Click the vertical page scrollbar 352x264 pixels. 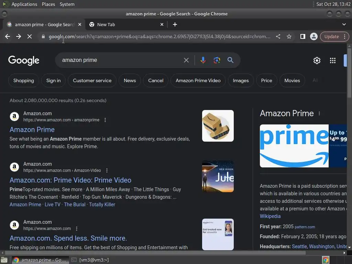pyautogui.click(x=349, y=73)
